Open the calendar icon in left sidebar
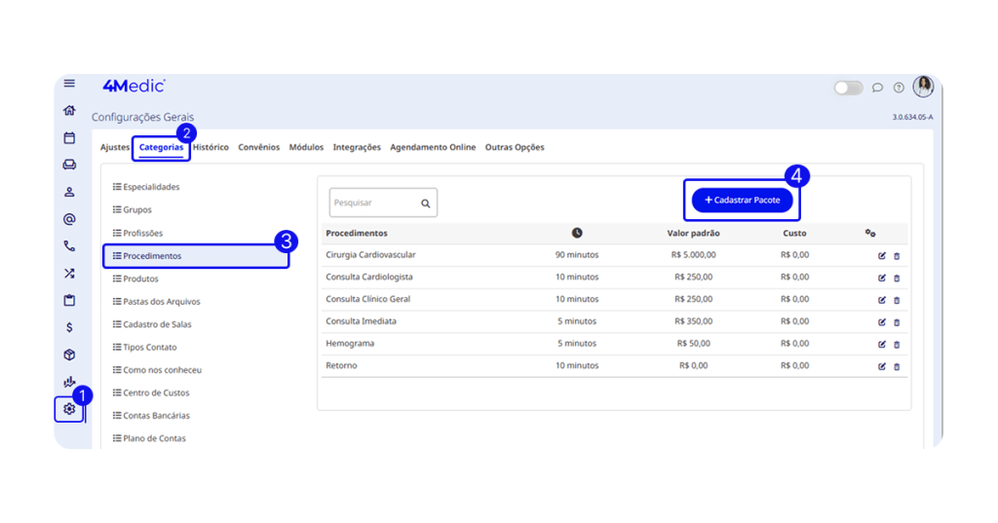Image resolution: width=998 pixels, height=523 pixels. (x=69, y=138)
